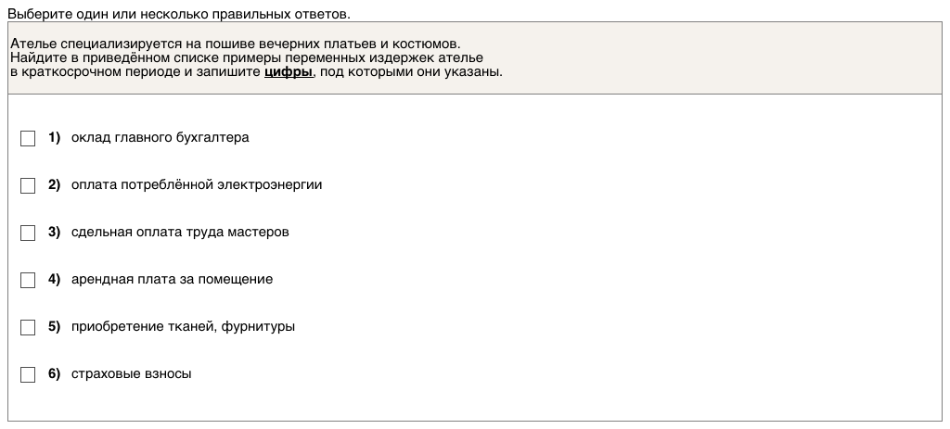Click the bold number '6)' label
The height and width of the screenshot is (429, 950).
click(x=54, y=374)
